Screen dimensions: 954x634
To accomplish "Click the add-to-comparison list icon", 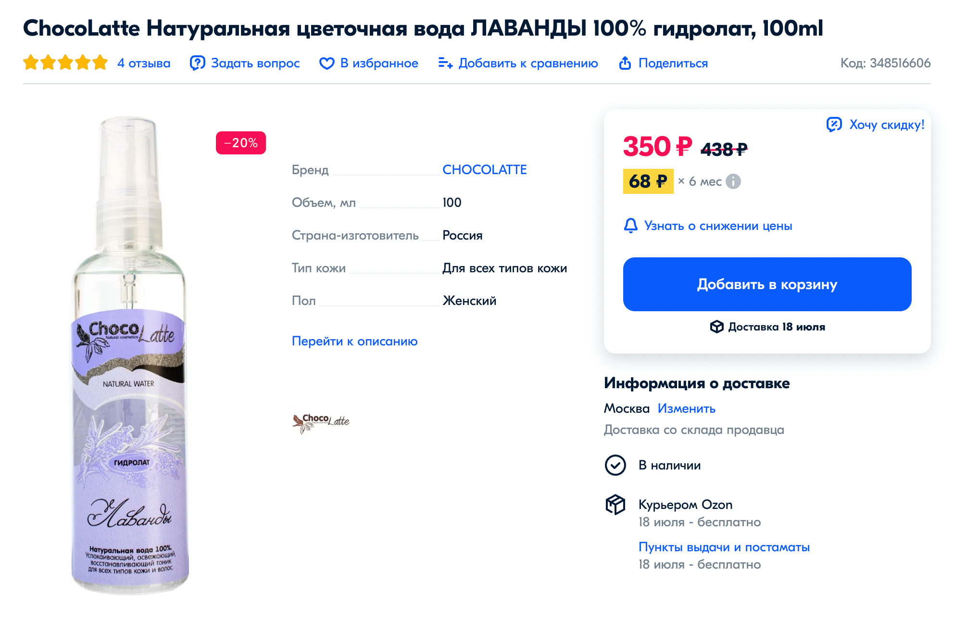I will click(x=445, y=63).
